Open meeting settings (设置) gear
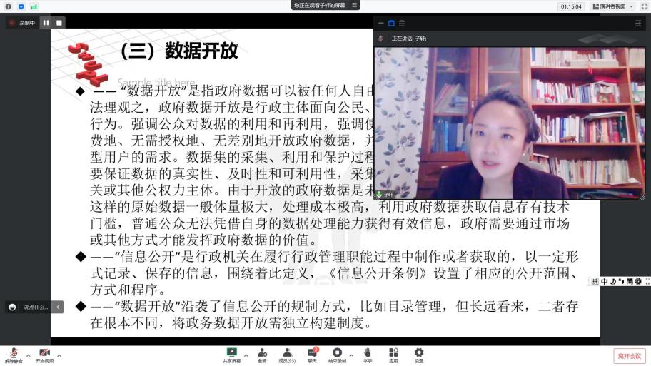Viewport: 651px width, 366px height. pos(419,354)
